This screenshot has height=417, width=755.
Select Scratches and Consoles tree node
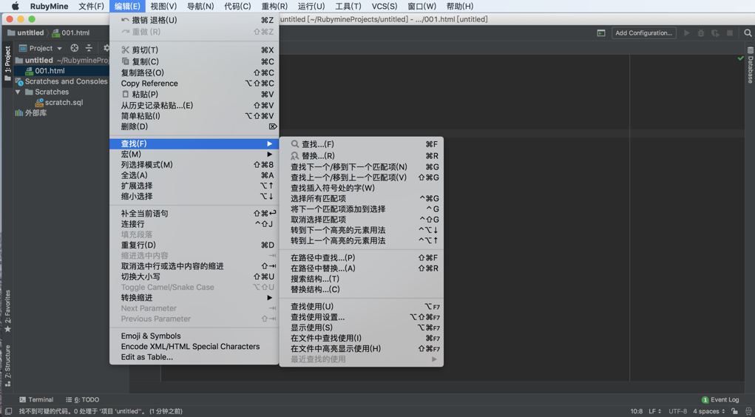61,81
